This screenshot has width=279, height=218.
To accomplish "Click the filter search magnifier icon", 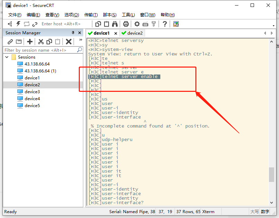I will point(79,50).
